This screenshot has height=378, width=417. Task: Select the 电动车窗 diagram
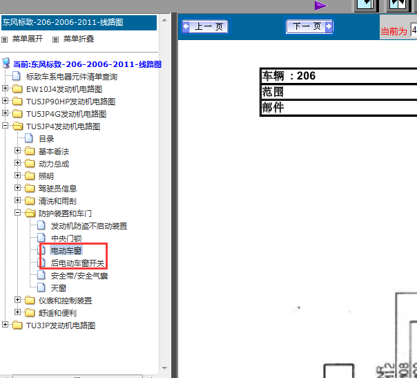pyautogui.click(x=66, y=251)
